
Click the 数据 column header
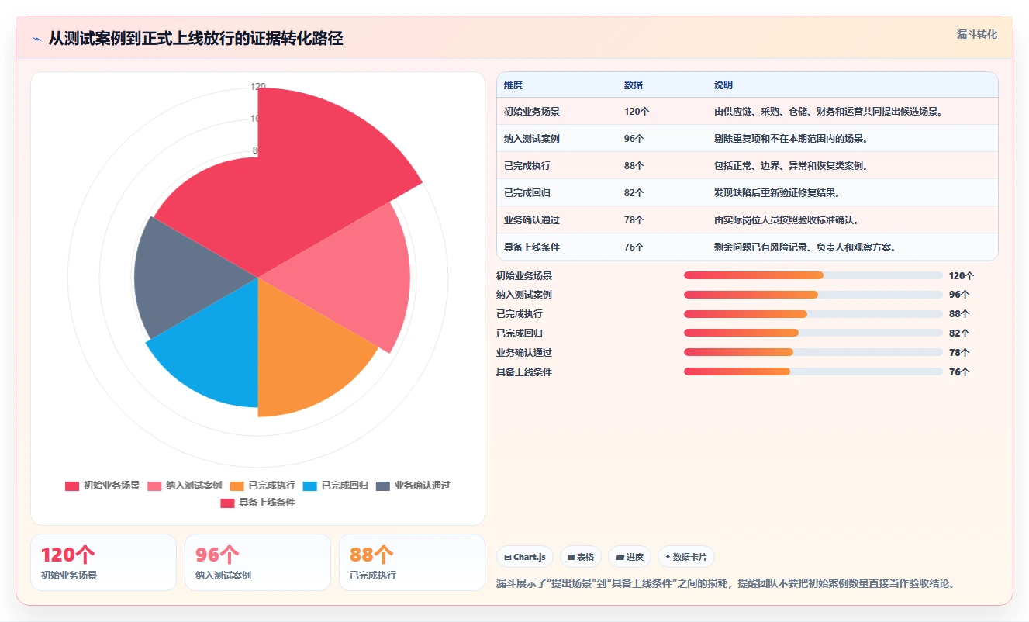tap(634, 85)
